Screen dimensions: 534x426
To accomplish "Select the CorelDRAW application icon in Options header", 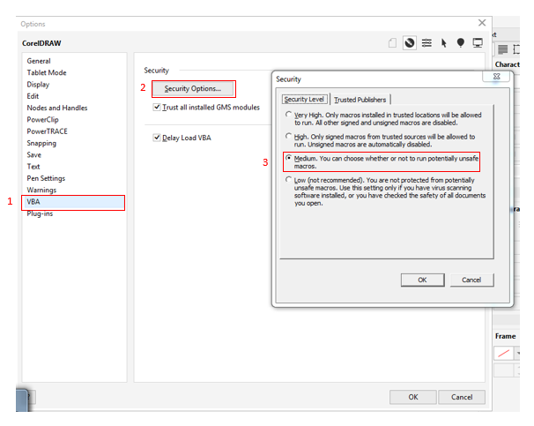I will tap(410, 43).
